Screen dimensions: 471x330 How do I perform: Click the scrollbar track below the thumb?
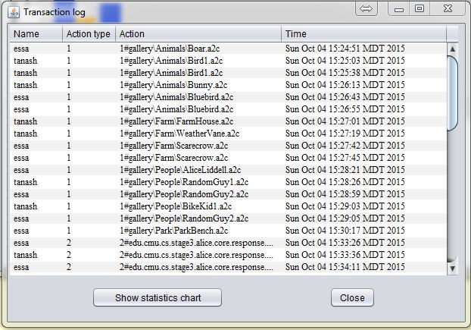(453, 196)
